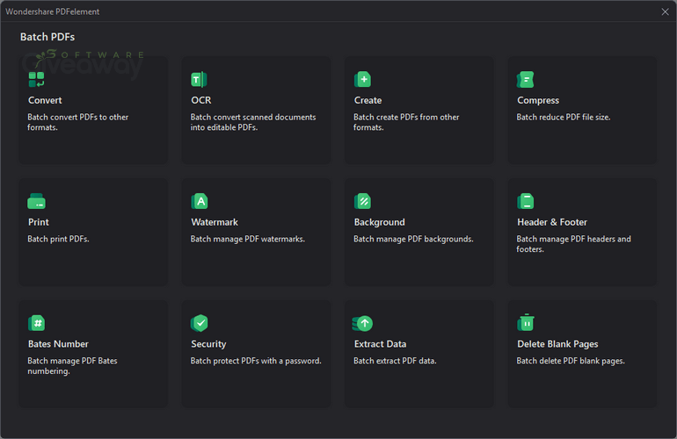The height and width of the screenshot is (439, 677).
Task: Open the Convert card title
Action: (45, 100)
